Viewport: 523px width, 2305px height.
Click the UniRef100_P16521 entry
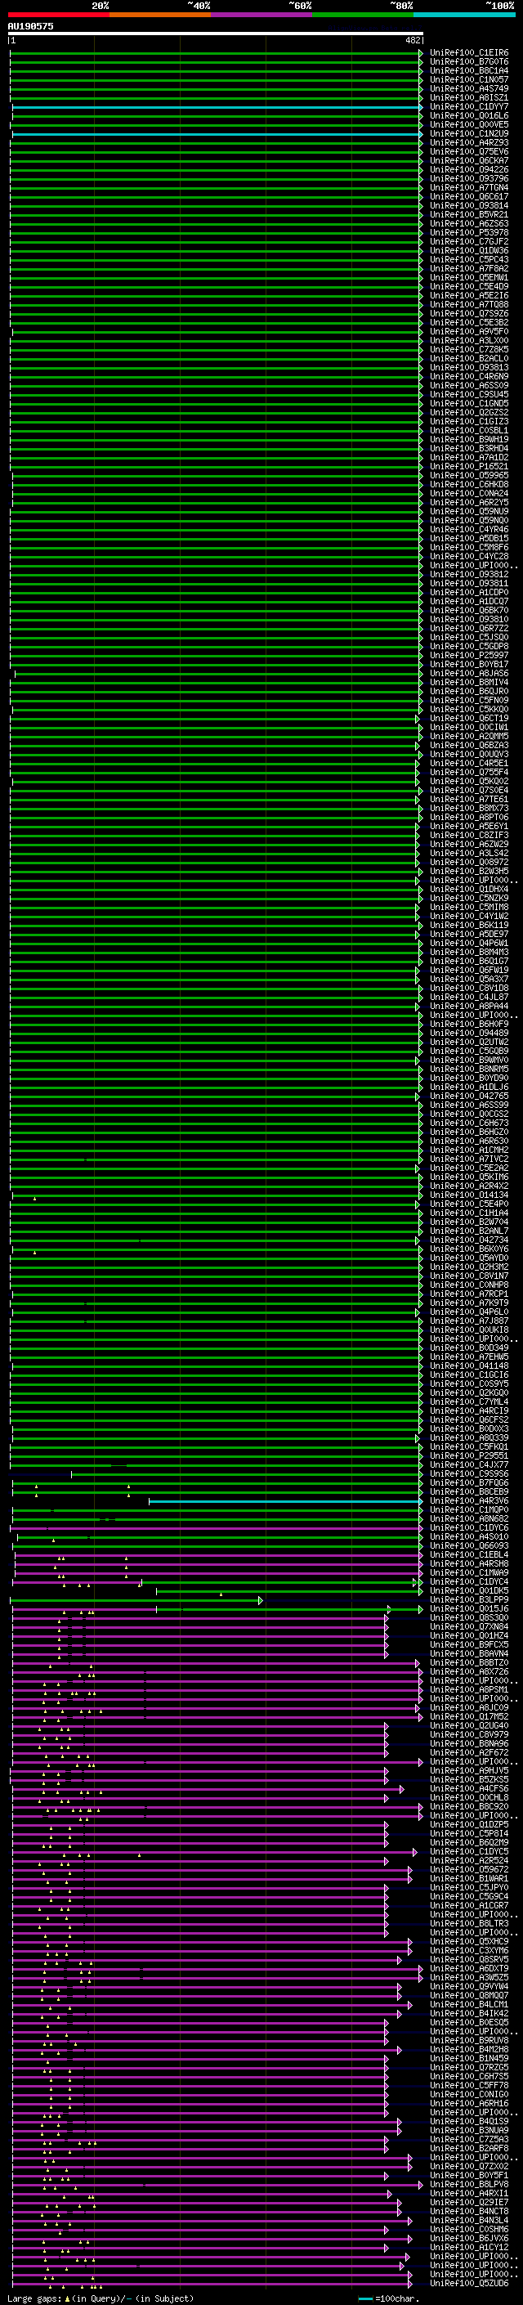coord(469,466)
